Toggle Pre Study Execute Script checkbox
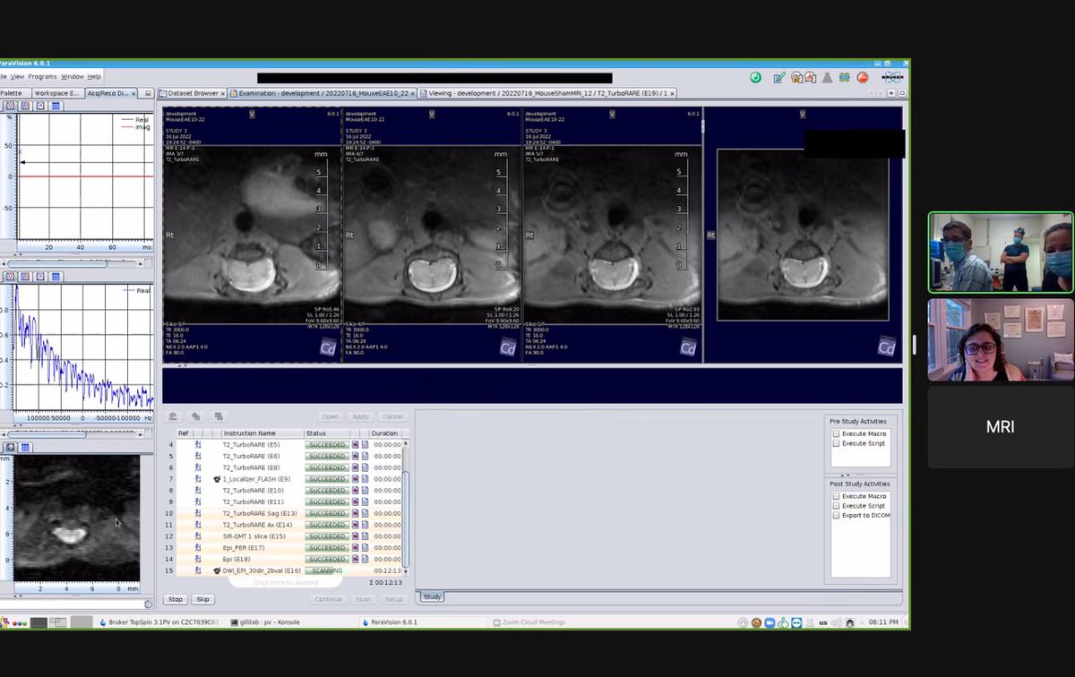The width and height of the screenshot is (1075, 677). (837, 443)
